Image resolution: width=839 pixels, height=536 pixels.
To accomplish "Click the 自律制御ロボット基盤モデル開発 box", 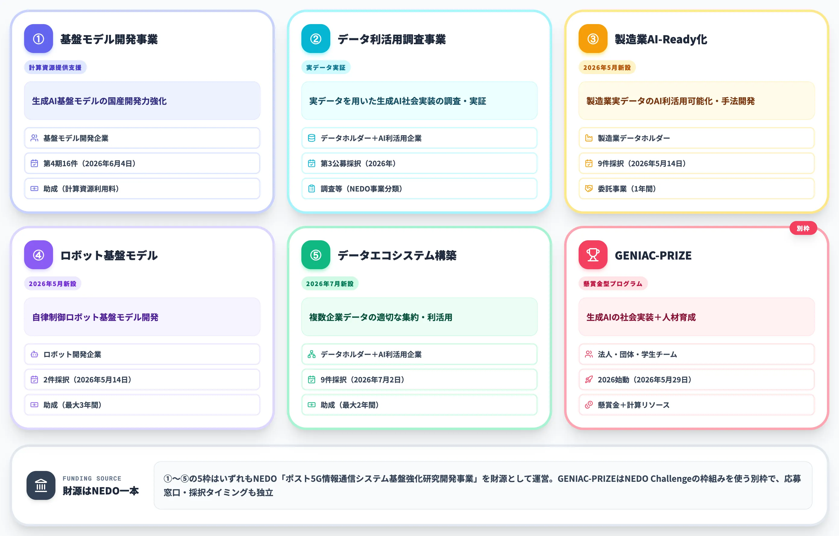I will (x=142, y=317).
